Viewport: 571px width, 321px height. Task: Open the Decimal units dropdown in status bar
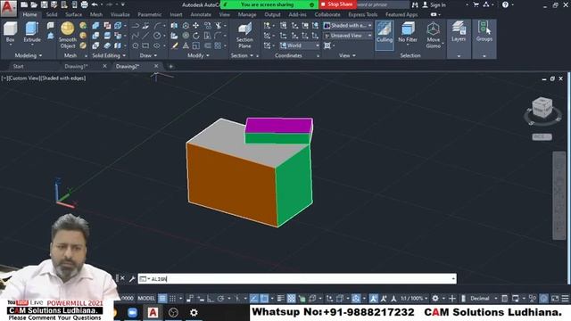pos(483,299)
